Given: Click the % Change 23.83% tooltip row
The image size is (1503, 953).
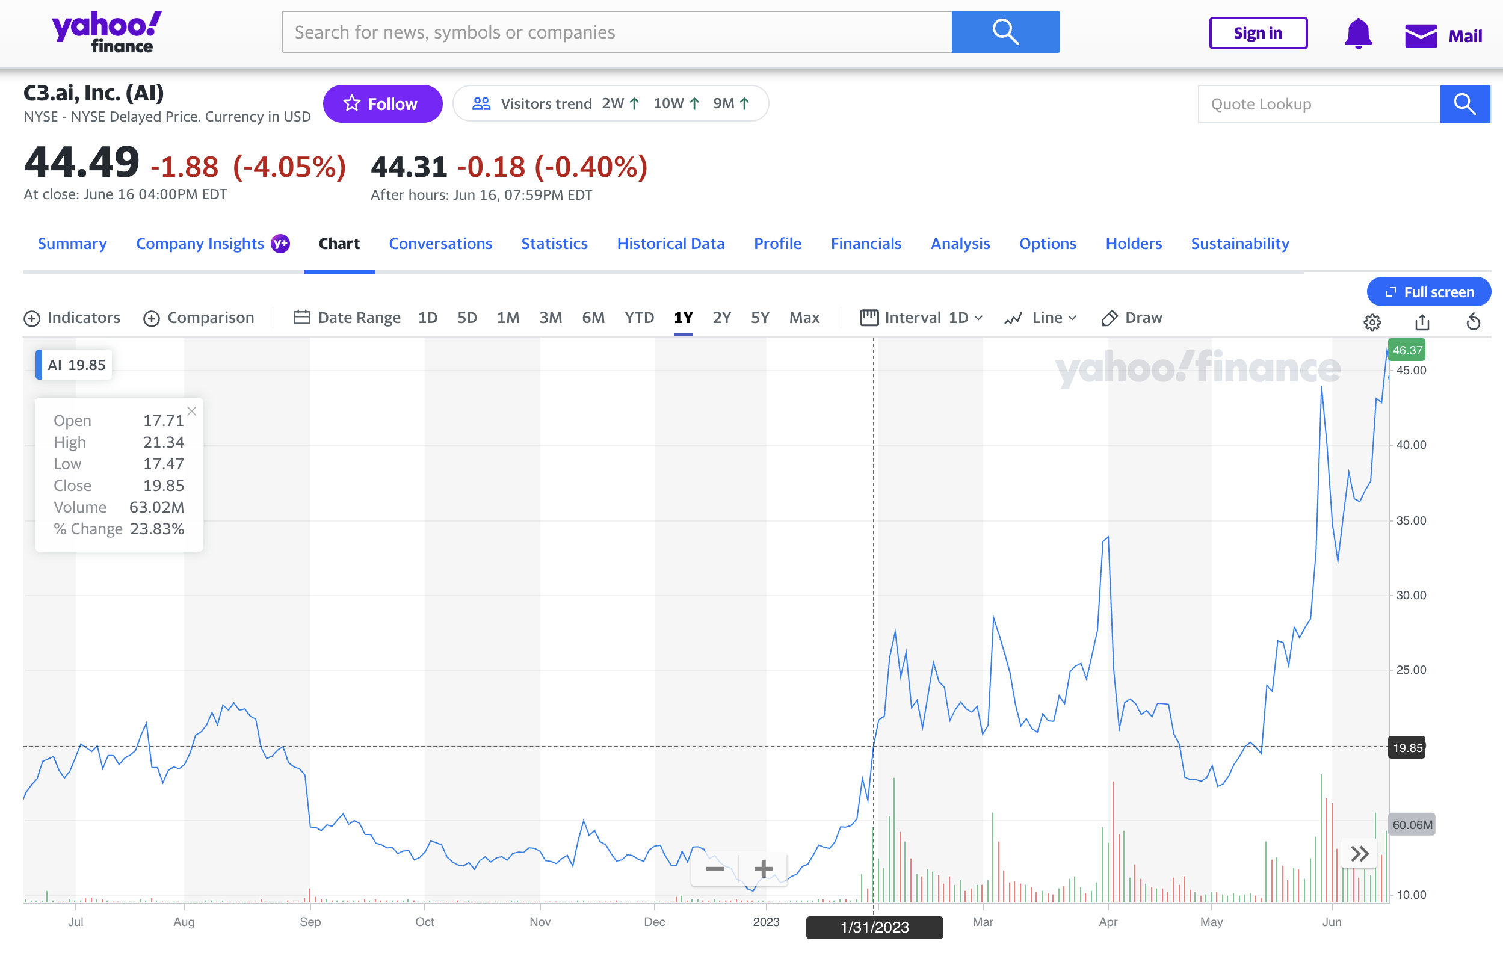Looking at the screenshot, I should coord(119,529).
